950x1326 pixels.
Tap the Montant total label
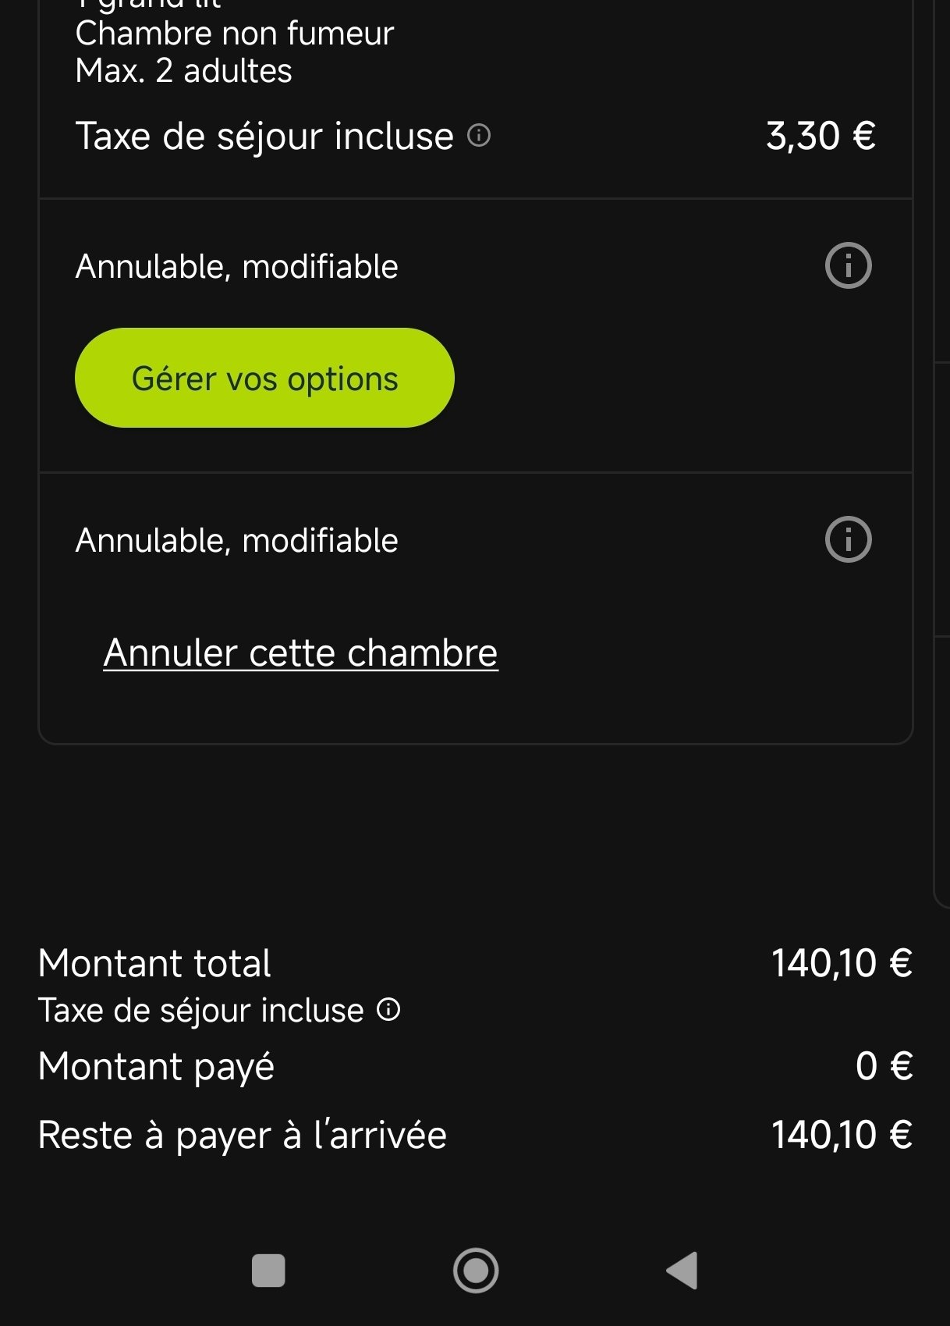(x=154, y=963)
